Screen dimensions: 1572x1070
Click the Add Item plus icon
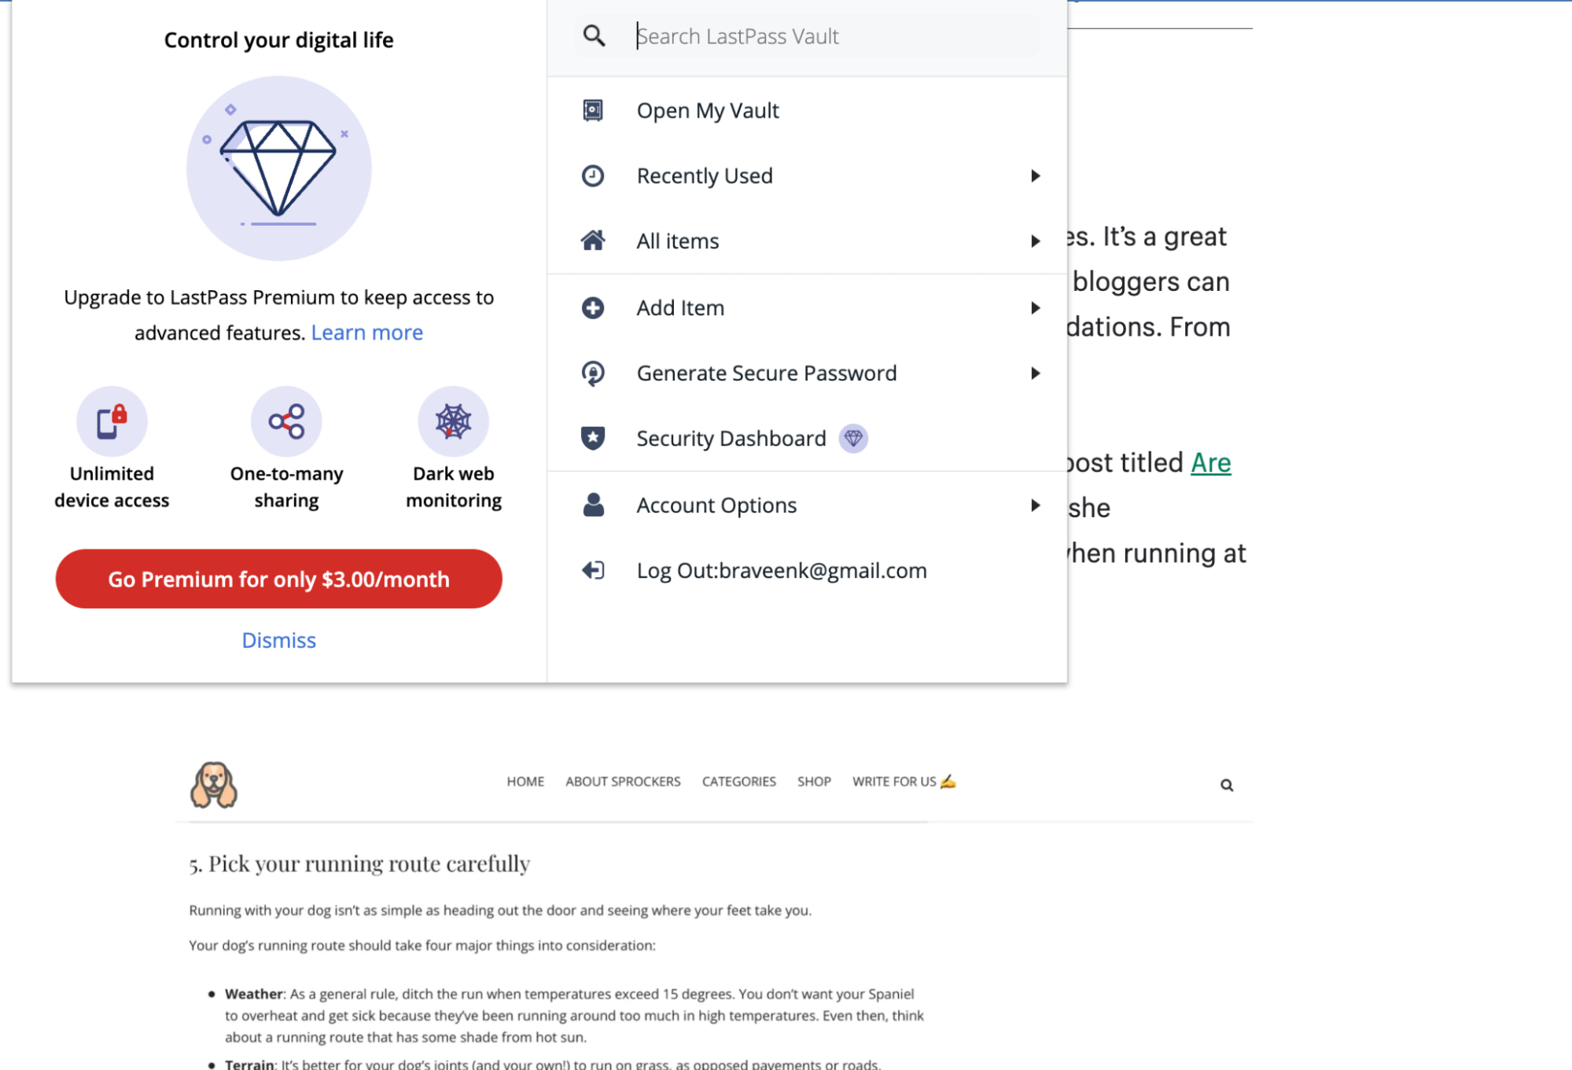coord(592,307)
